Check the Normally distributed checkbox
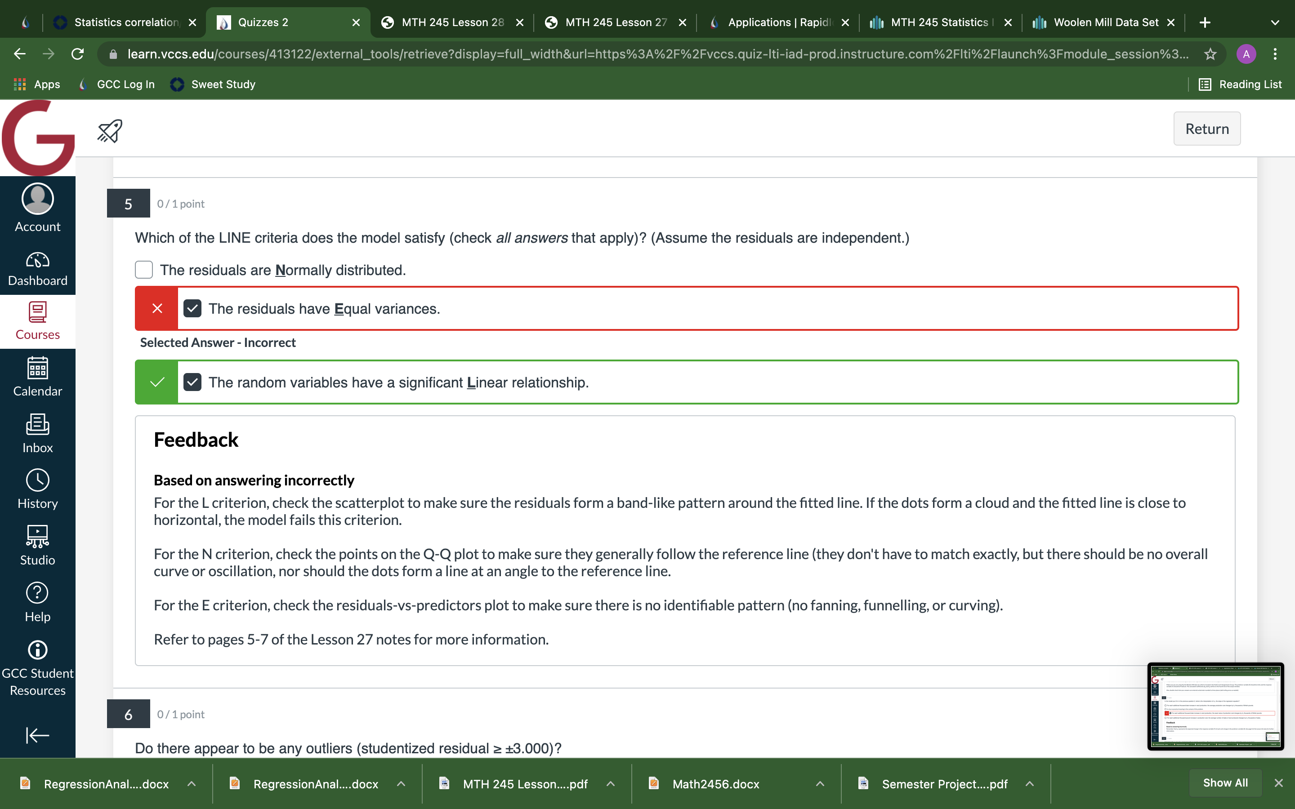 (143, 270)
